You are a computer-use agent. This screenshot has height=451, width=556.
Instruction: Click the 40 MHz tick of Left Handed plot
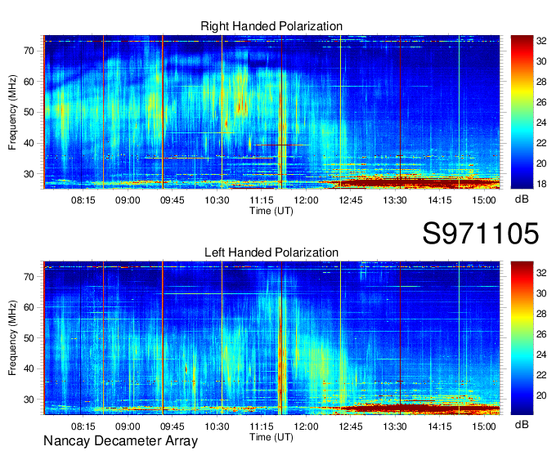point(29,368)
